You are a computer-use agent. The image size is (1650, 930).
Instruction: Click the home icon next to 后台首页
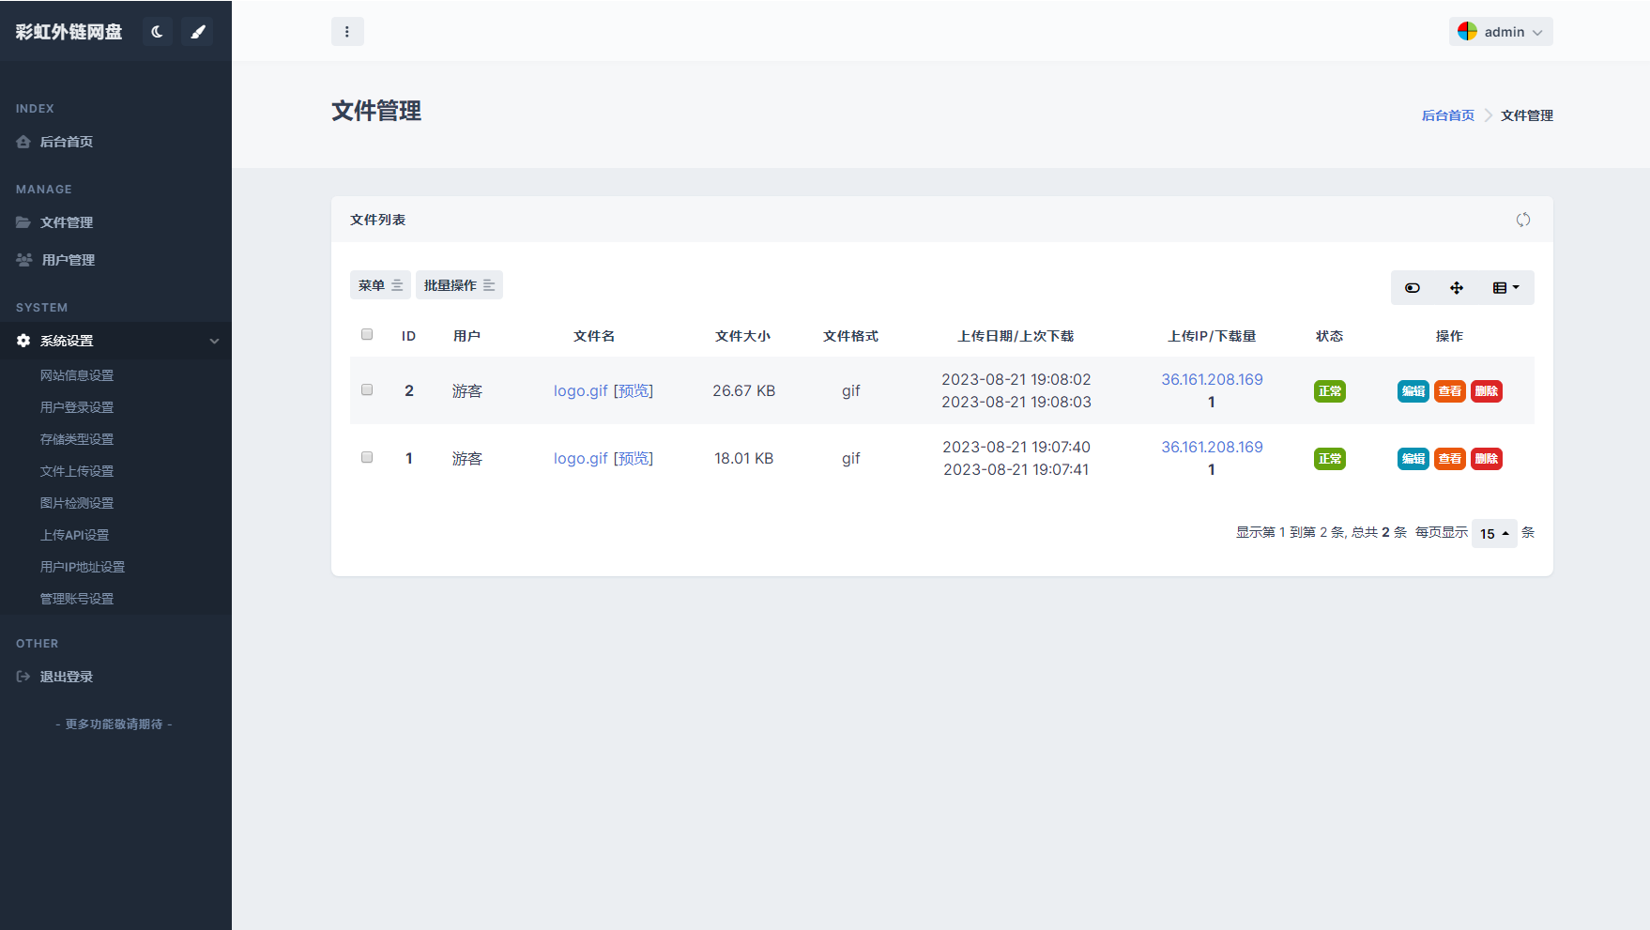click(x=23, y=141)
